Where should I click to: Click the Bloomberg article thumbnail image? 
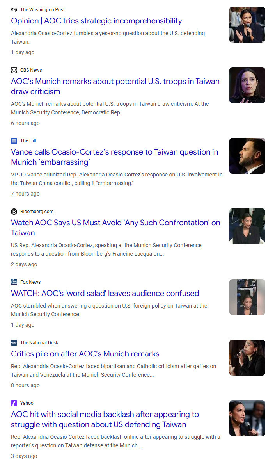tap(247, 226)
